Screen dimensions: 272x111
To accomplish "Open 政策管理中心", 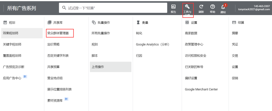I will [194, 44].
